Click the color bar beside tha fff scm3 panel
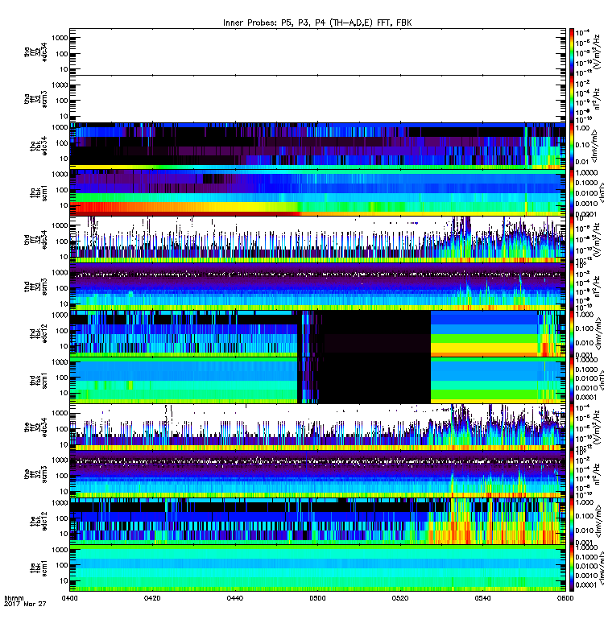This screenshot has width=604, height=644. click(572, 99)
